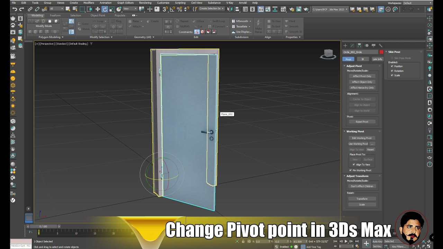
Task: Toggle Set Key mode
Action: (x=377, y=247)
